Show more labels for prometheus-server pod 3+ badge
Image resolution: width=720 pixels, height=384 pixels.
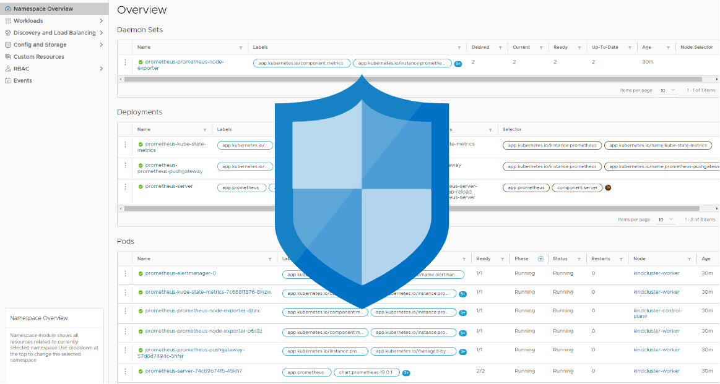pyautogui.click(x=406, y=373)
